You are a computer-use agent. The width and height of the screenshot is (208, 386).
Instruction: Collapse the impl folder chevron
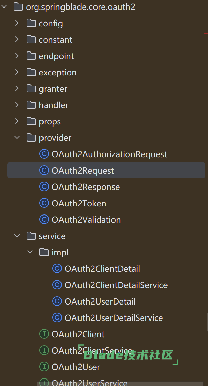tap(30, 252)
